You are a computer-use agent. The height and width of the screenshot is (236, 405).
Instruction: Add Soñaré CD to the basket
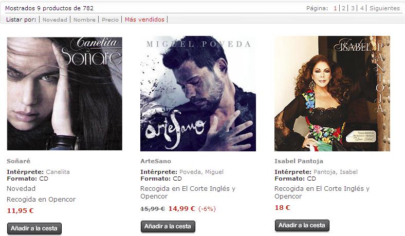pyautogui.click(x=34, y=228)
